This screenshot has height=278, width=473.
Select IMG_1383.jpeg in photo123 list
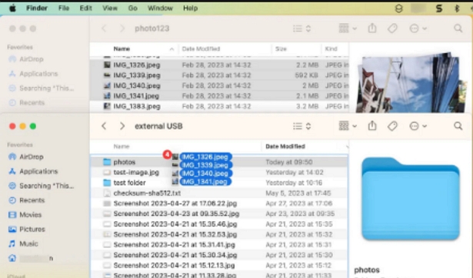pos(219,106)
